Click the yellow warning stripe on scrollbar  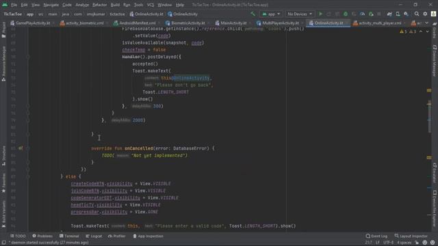[x=429, y=90]
